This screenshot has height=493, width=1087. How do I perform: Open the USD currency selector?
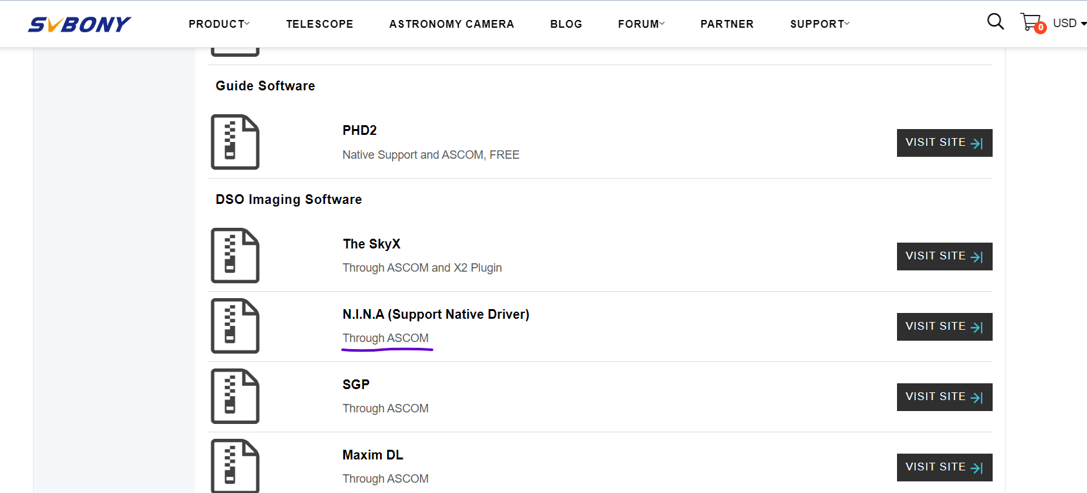(x=1069, y=23)
